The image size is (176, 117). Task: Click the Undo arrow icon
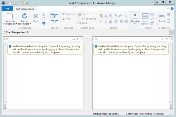(116, 16)
